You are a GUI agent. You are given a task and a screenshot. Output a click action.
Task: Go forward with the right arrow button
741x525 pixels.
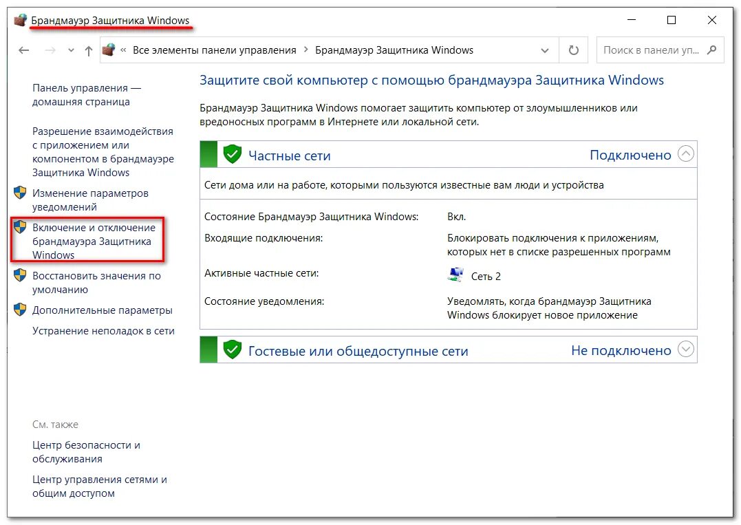tap(50, 50)
